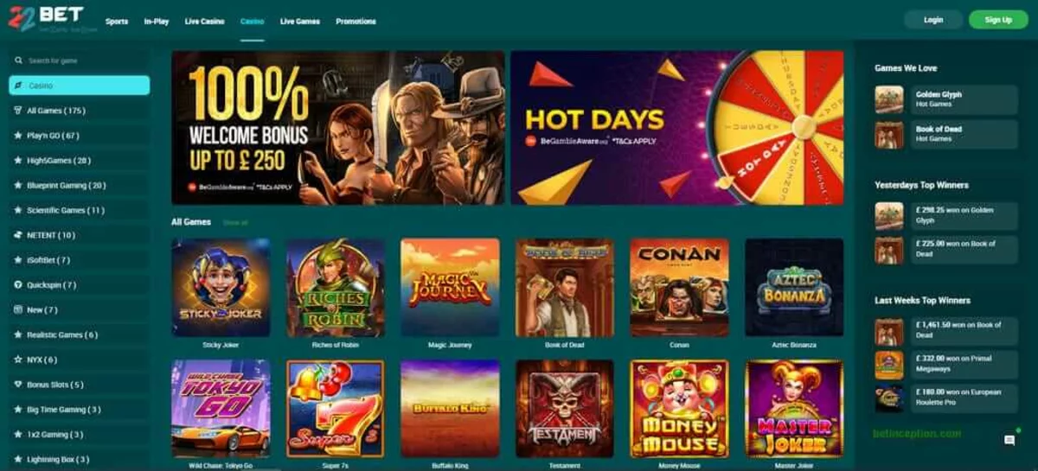This screenshot has height=471, width=1038.
Task: Focus the Search for game field
Action: point(80,60)
